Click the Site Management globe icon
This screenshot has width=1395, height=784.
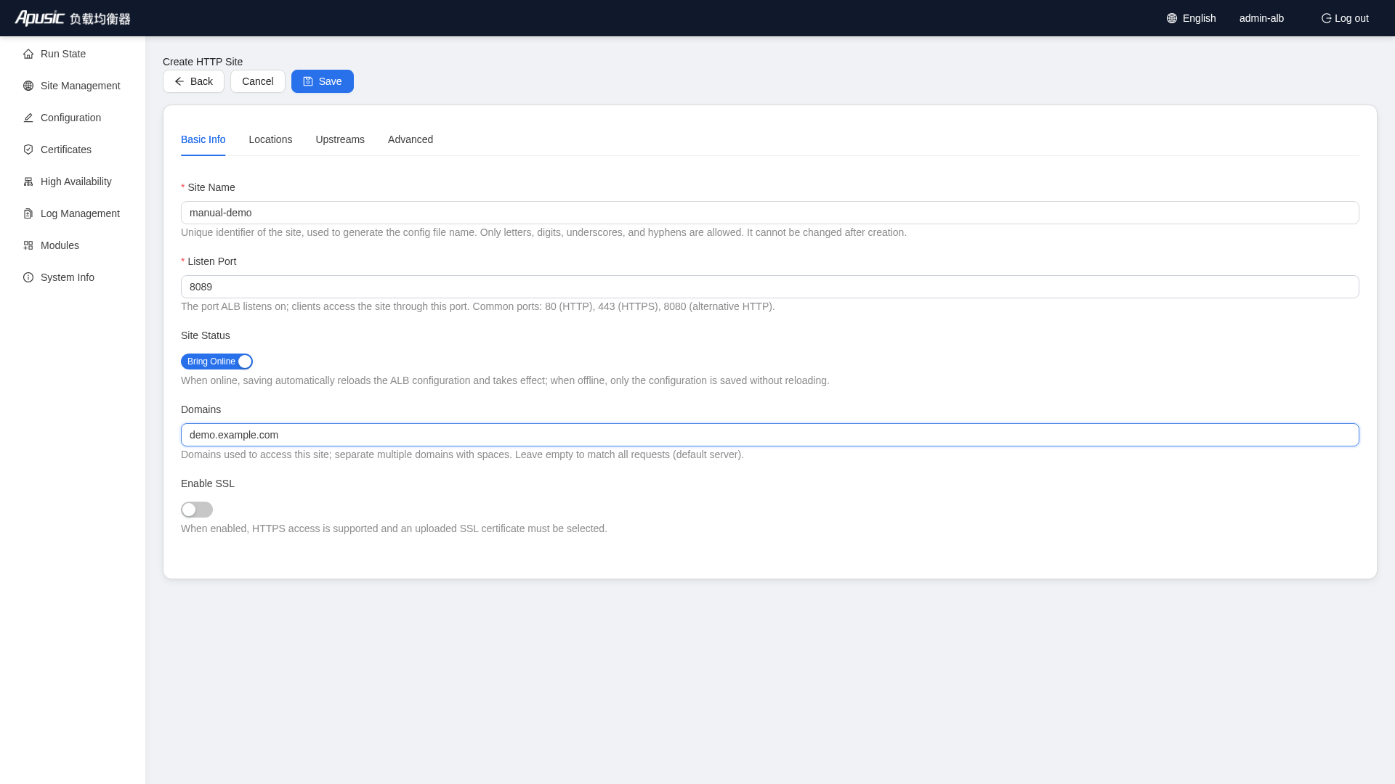click(x=28, y=86)
